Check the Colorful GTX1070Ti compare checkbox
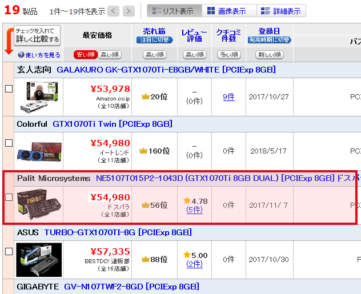Screen dimensions: 361x294 (9, 143)
